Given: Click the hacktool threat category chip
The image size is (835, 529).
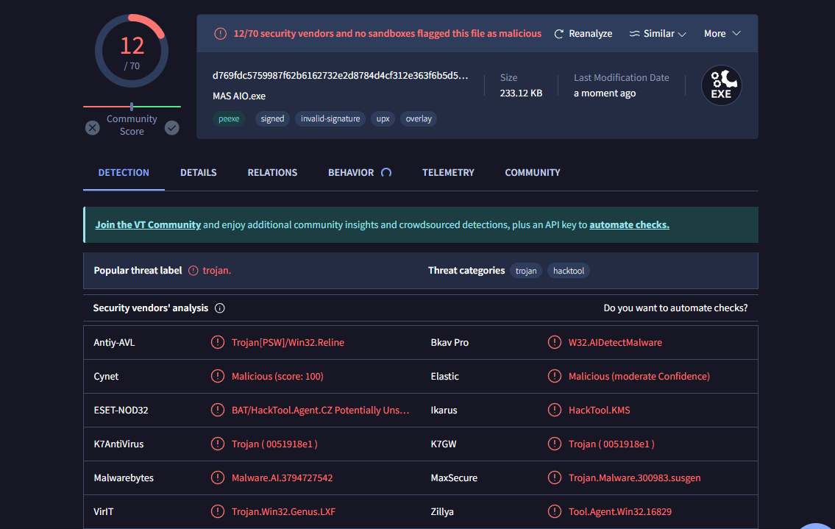Looking at the screenshot, I should pyautogui.click(x=568, y=271).
